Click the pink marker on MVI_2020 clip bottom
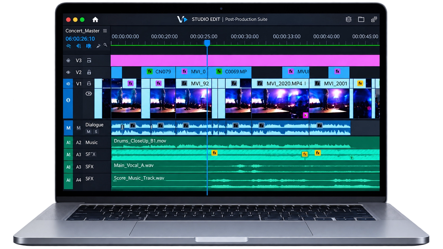Screen dimensions: 443x249 (305, 115)
